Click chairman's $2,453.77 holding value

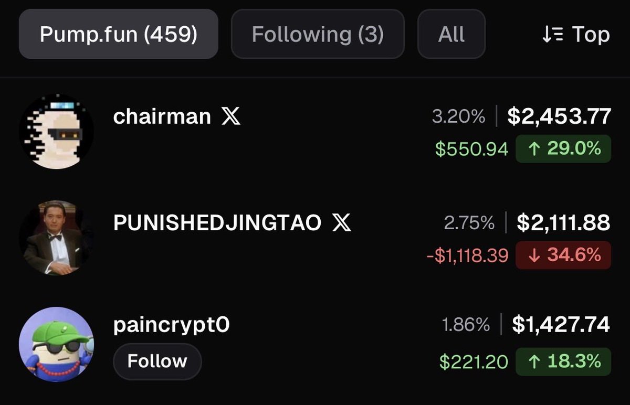[559, 116]
